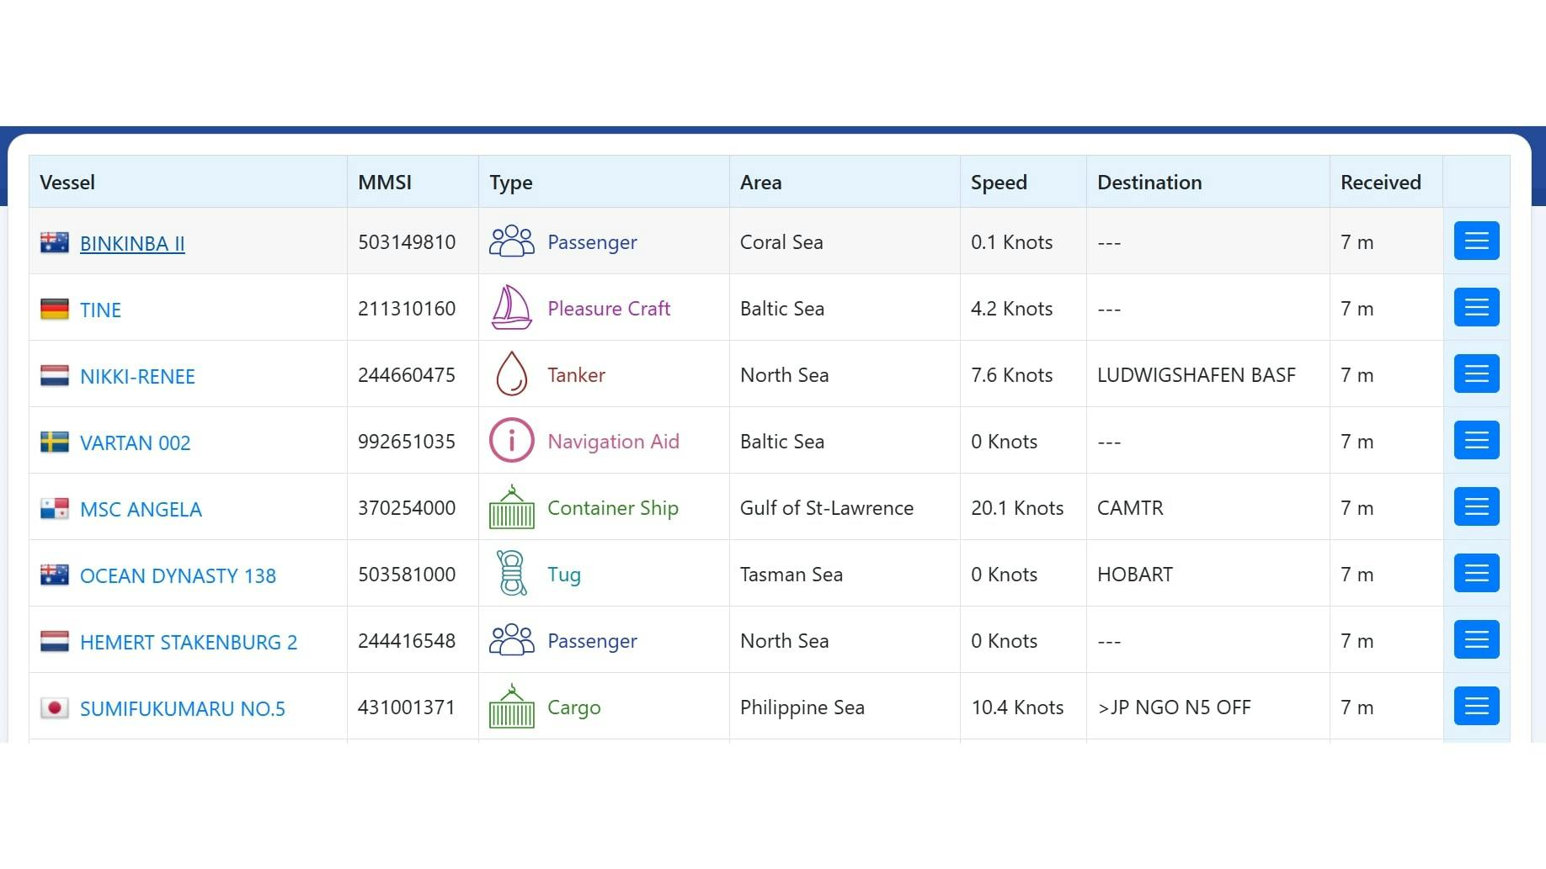Click the Pleasure Craft type label
Screen dimensions: 1546x869
(609, 309)
